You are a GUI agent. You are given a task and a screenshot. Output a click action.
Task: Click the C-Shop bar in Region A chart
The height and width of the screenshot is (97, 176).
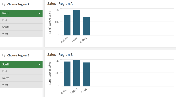pos(86,26)
